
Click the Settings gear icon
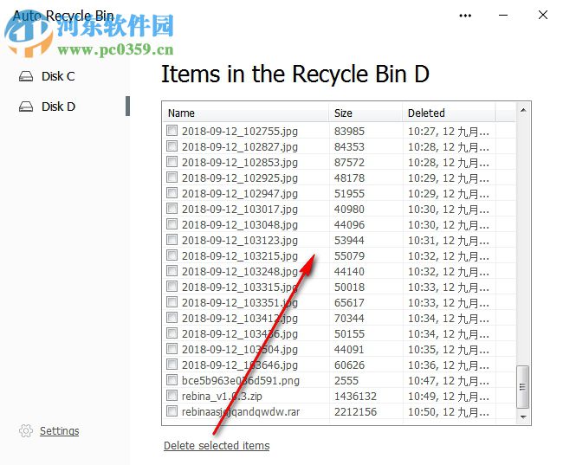click(26, 430)
